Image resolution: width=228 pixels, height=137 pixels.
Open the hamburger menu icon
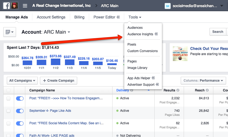click(x=25, y=6)
